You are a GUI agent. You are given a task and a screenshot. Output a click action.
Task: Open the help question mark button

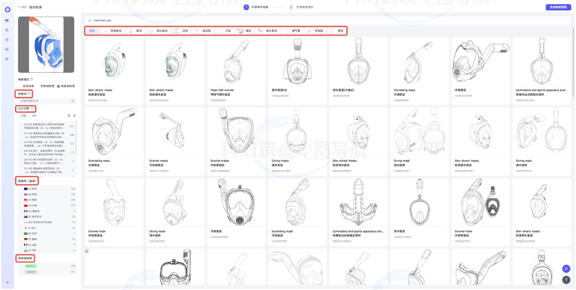click(566, 280)
